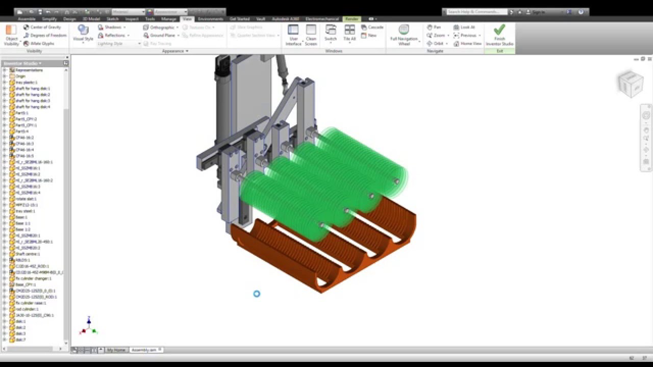
Task: Select 'tray steel:1' in the browser
Action: 26,211
